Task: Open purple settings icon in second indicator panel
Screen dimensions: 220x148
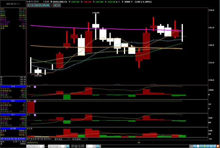Action: [35, 101]
